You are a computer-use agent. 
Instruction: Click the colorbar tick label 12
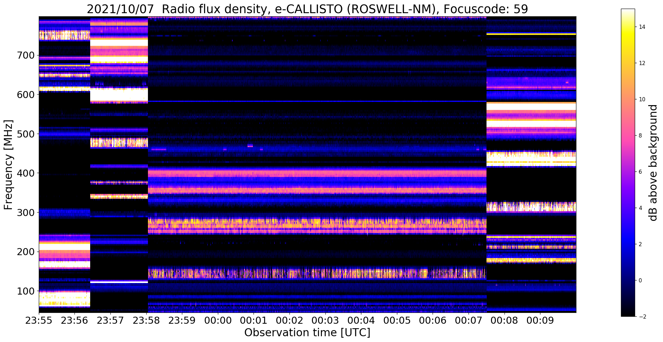click(x=642, y=63)
